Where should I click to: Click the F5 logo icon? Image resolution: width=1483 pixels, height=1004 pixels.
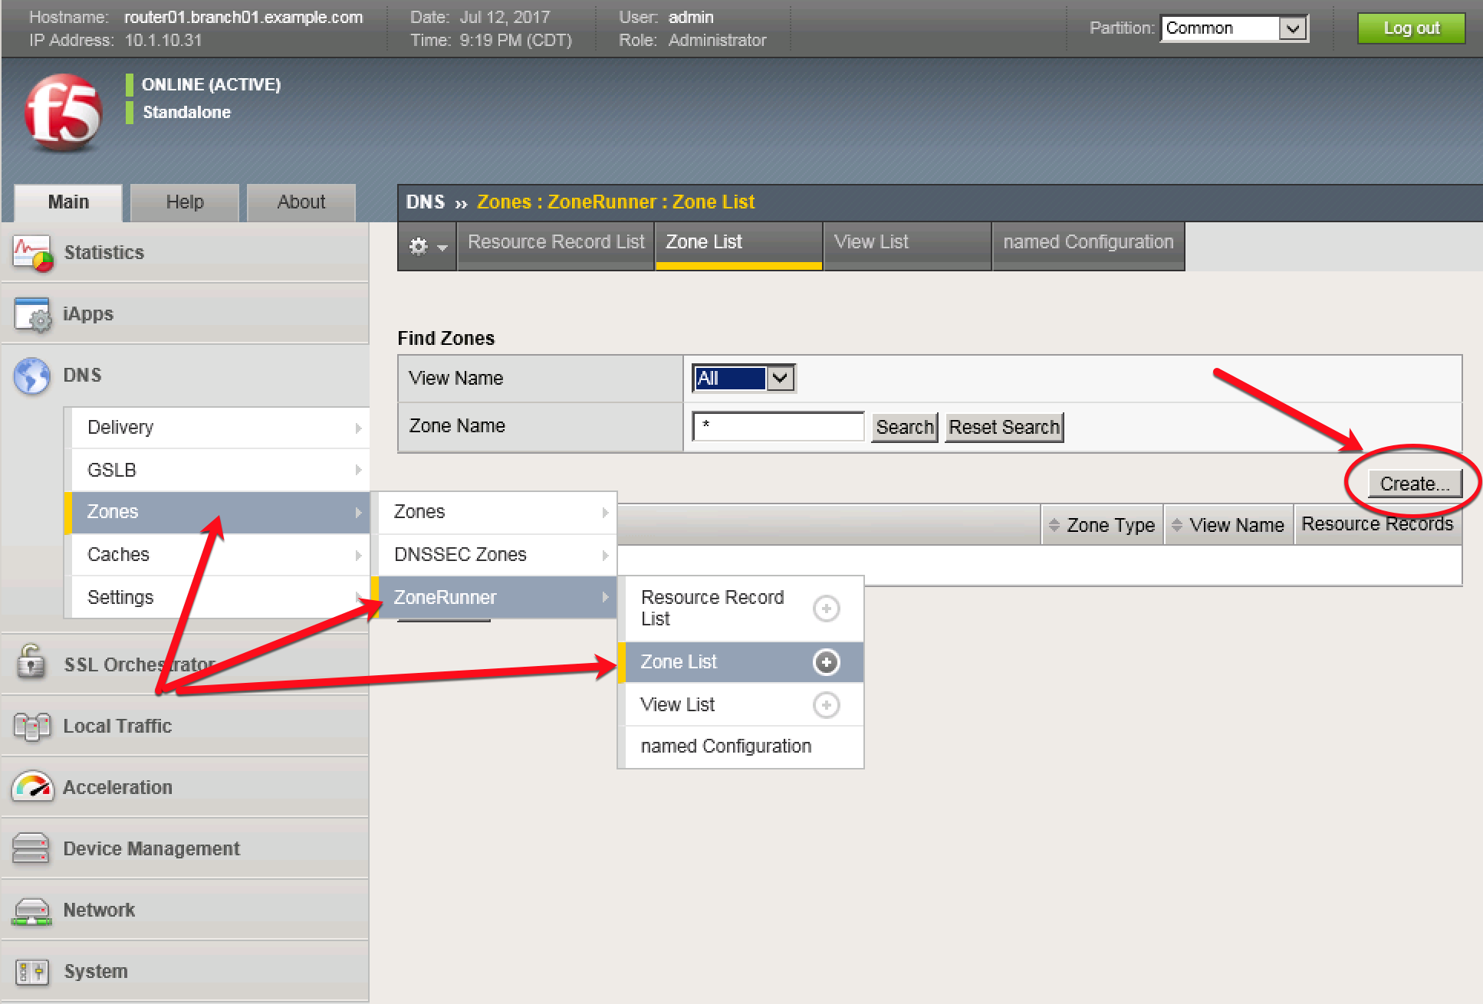(x=63, y=112)
